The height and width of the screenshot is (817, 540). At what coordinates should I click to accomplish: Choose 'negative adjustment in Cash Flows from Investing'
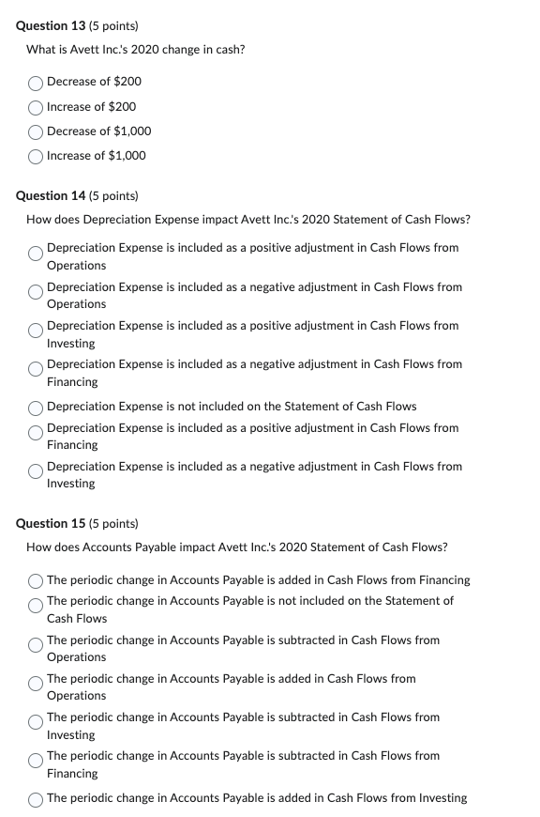[35, 471]
